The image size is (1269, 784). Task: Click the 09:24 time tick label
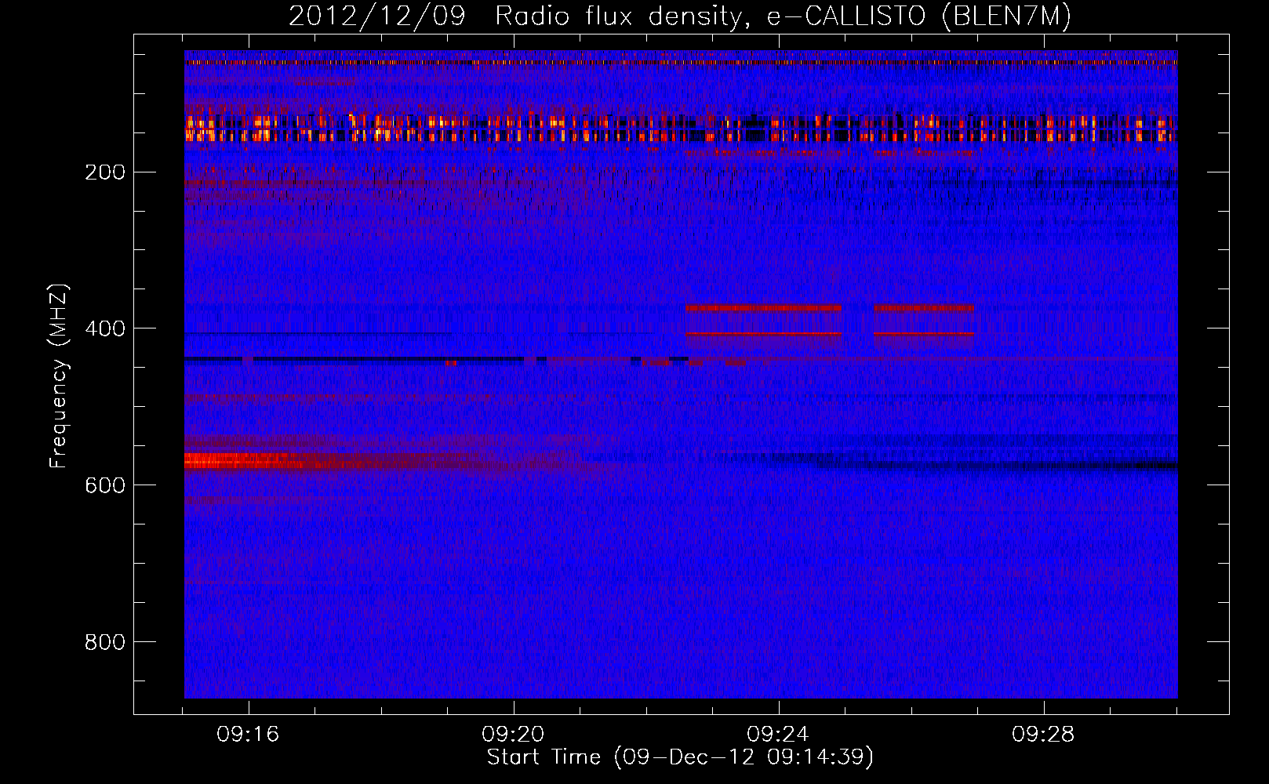pyautogui.click(x=778, y=735)
